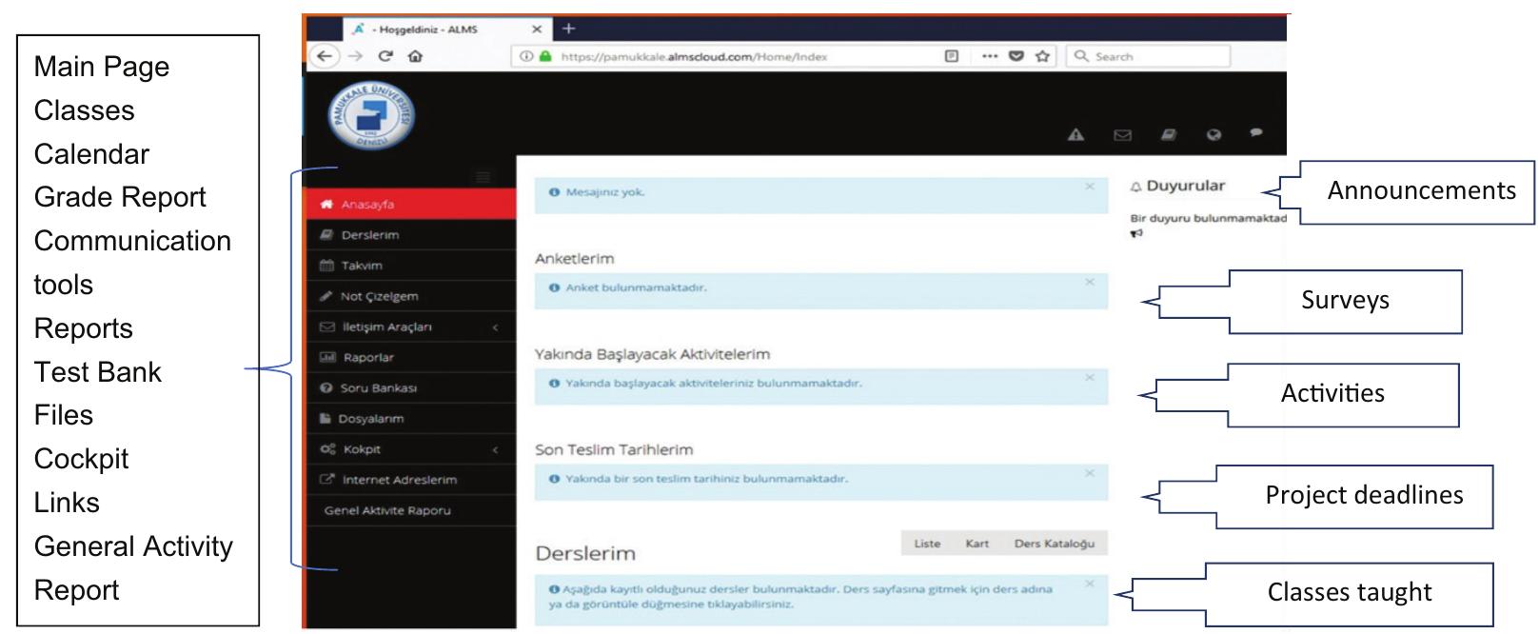Click the browser Back arrow
The width and height of the screenshot is (1539, 634).
(x=325, y=56)
